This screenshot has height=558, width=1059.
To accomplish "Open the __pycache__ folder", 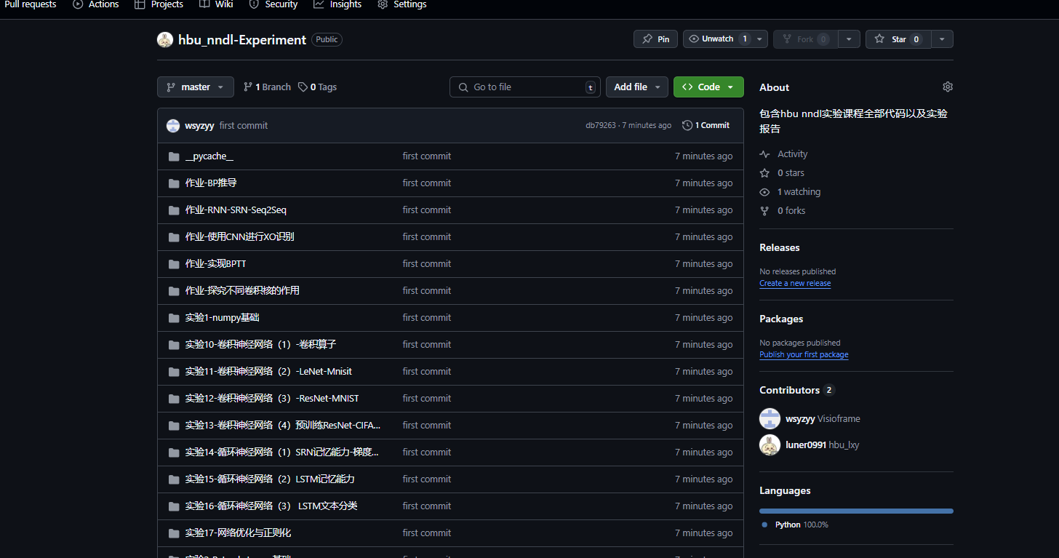I will pyautogui.click(x=209, y=156).
